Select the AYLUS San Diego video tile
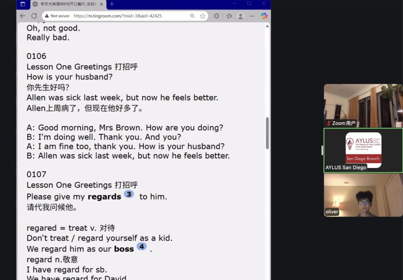 coord(363,150)
